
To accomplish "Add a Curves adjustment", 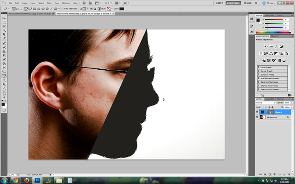I will [276, 47].
